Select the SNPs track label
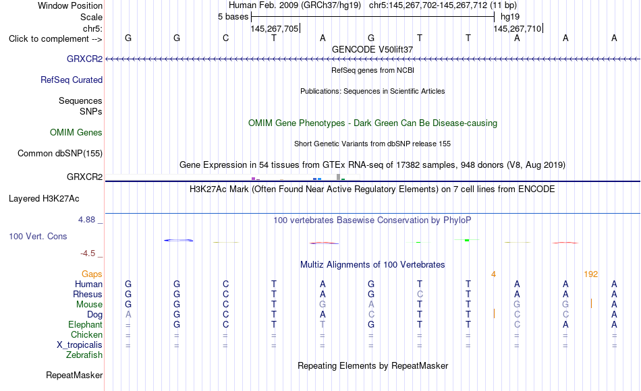The image size is (641, 391). click(91, 111)
